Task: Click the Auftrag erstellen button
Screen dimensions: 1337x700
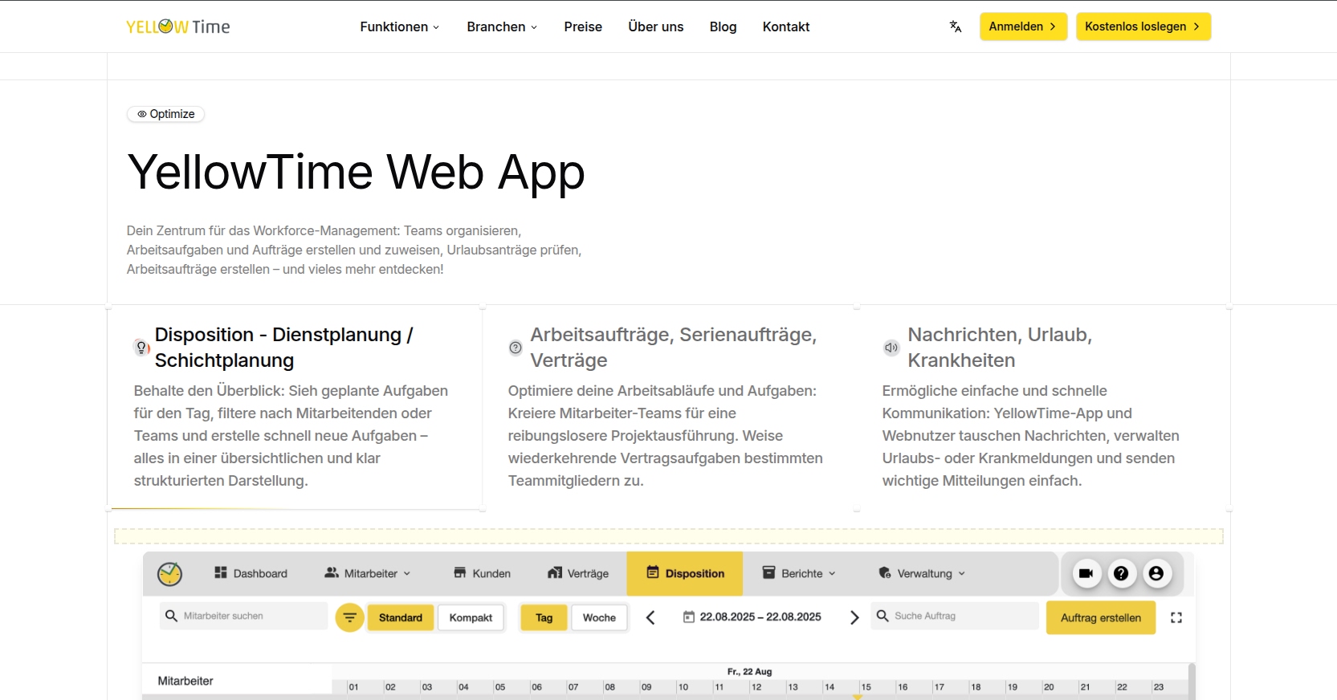Action: pyautogui.click(x=1101, y=617)
